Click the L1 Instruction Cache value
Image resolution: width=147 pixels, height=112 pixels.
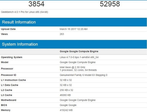66,80
